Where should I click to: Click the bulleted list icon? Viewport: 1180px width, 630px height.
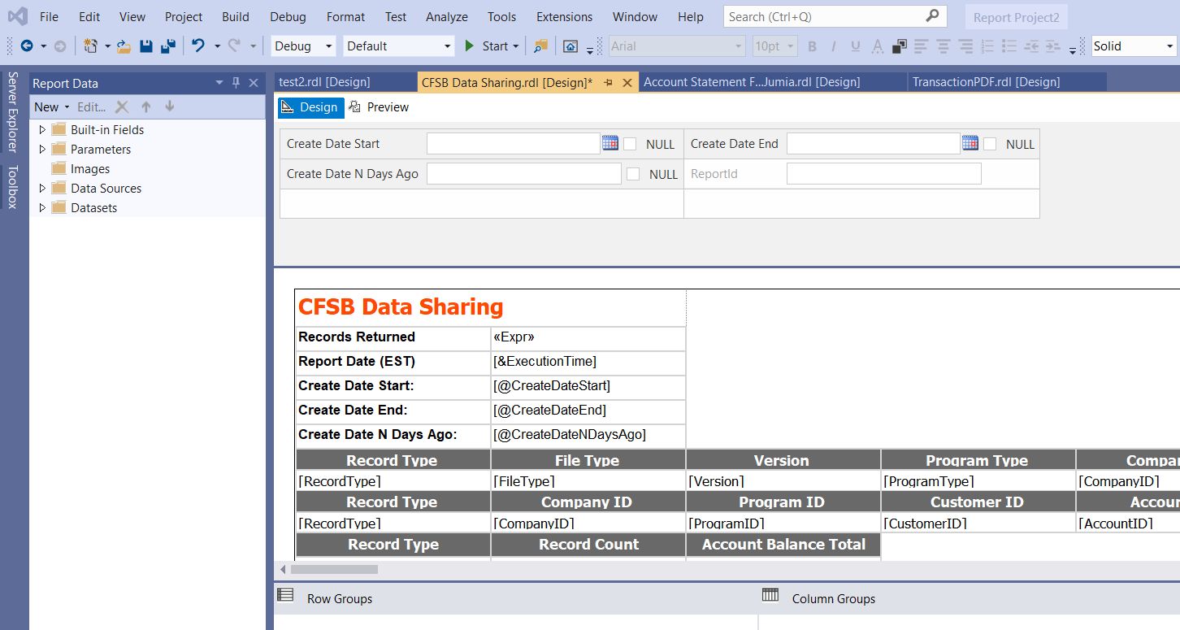coord(1009,46)
